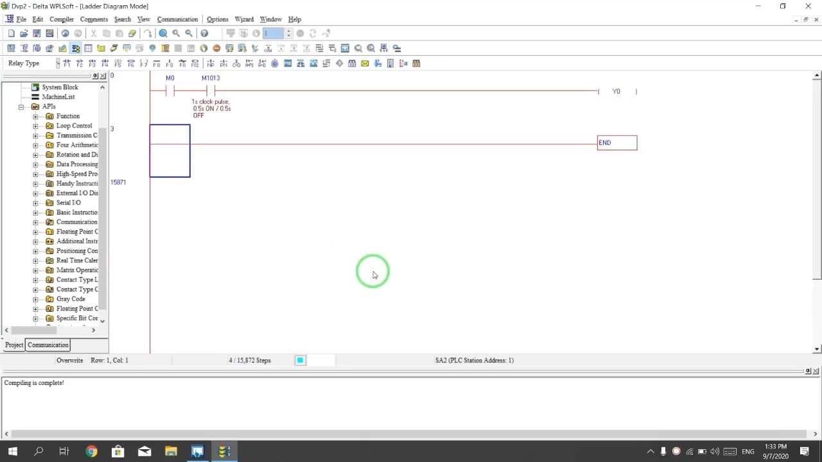Click the Save diskette icon
The height and width of the screenshot is (462, 822).
(37, 33)
